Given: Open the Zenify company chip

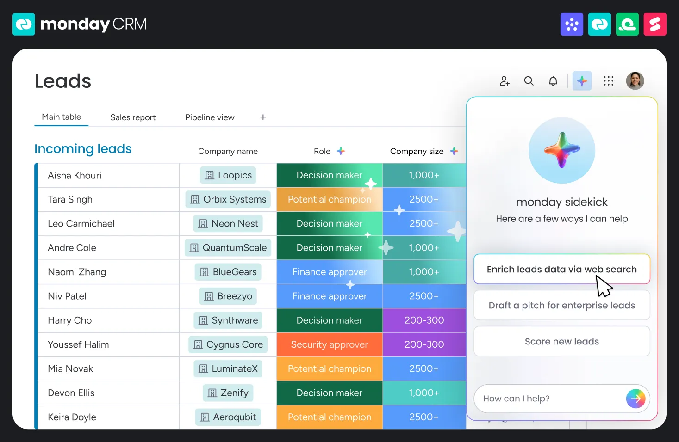Looking at the screenshot, I should [x=228, y=393].
